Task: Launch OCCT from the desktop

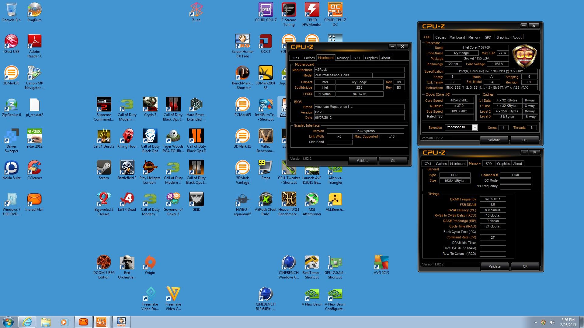Action: pos(266,44)
